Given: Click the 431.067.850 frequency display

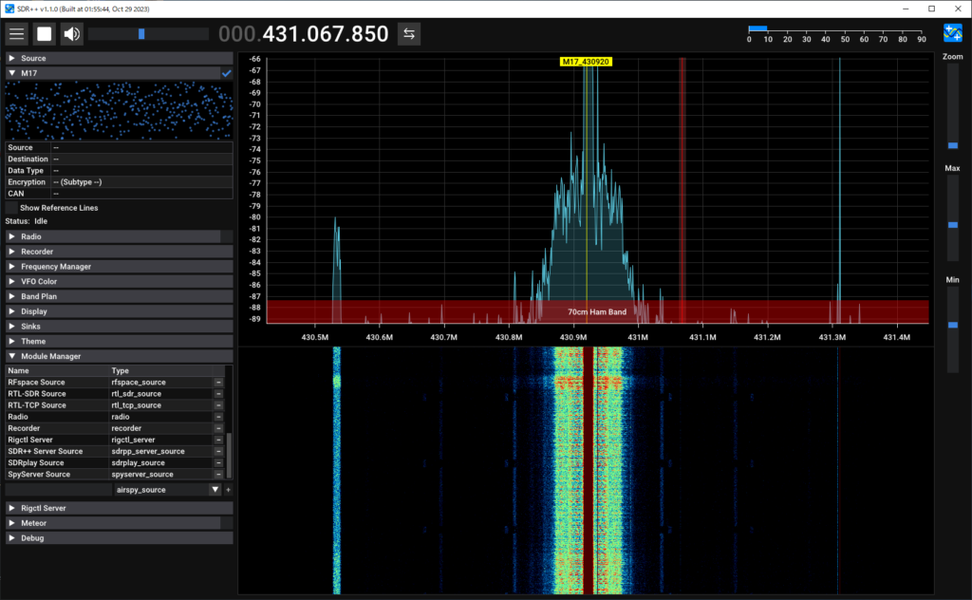Looking at the screenshot, I should click(327, 32).
